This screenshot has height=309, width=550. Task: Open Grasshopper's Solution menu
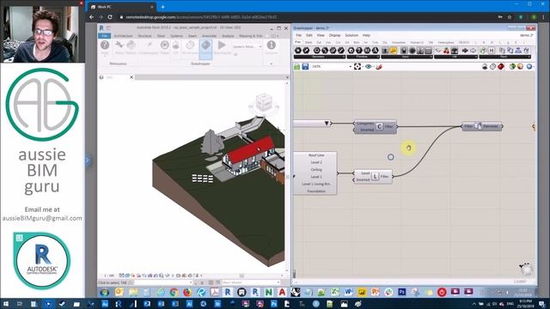tap(351, 35)
